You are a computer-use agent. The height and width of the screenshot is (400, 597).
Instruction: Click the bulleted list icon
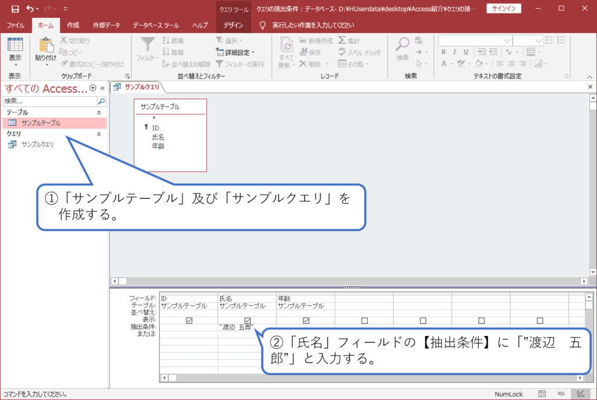(x=549, y=40)
